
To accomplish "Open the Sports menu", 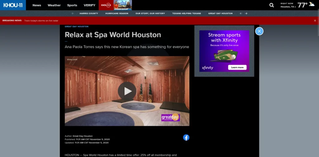I will coord(72,5).
